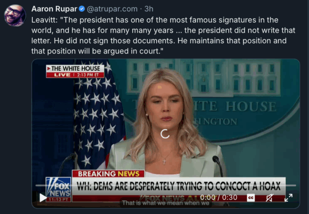Image resolution: width=309 pixels, height=214 pixels.
Task: Click the 0:00 / 0:30 time display
Action: [219, 197]
